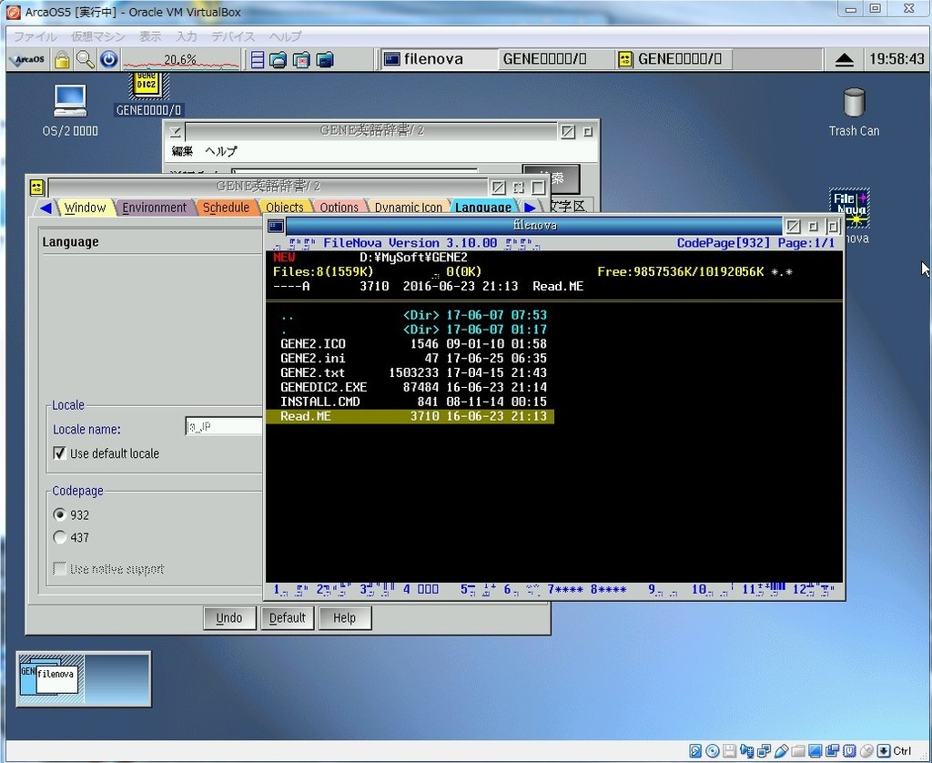Click the VirtualBox mouse integration icon
Screen dimensions: 932x763
[866, 750]
